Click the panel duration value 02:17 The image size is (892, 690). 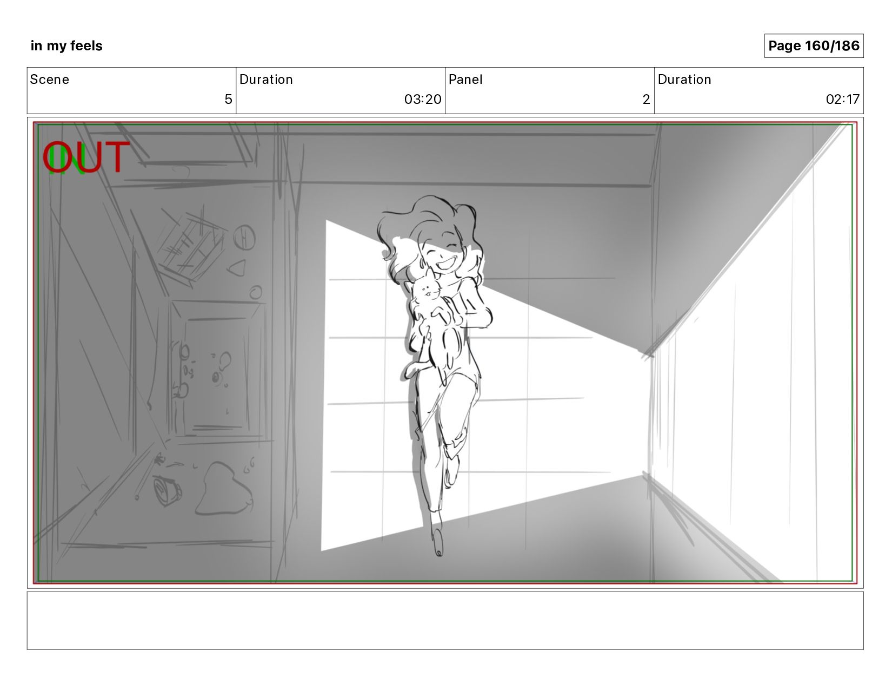tap(842, 100)
